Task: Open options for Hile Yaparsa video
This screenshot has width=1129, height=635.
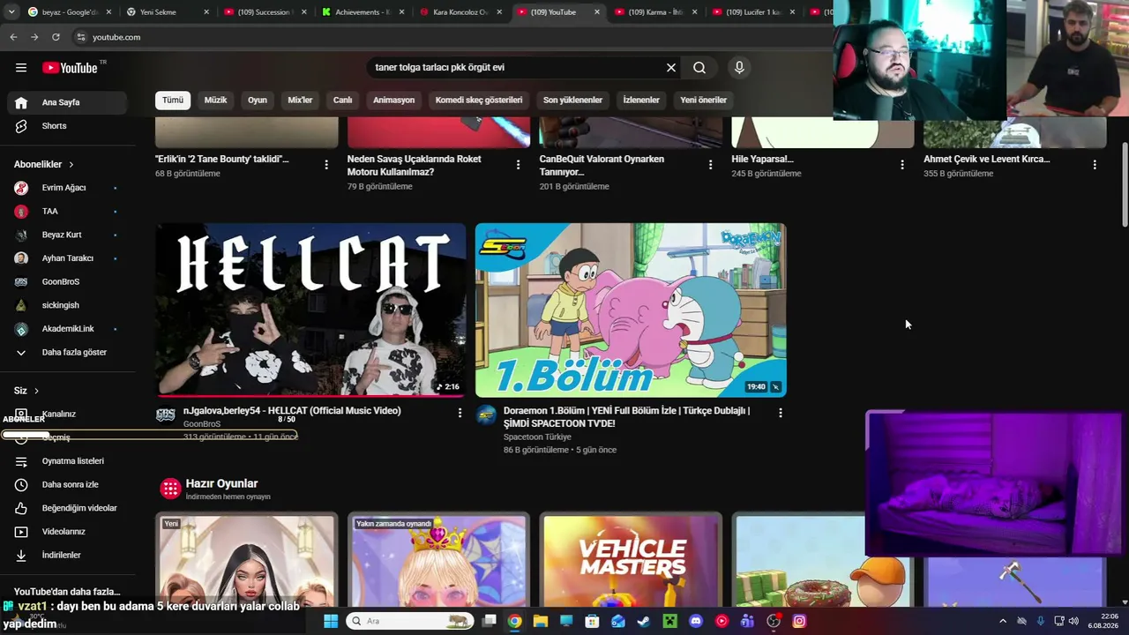Action: tap(902, 165)
